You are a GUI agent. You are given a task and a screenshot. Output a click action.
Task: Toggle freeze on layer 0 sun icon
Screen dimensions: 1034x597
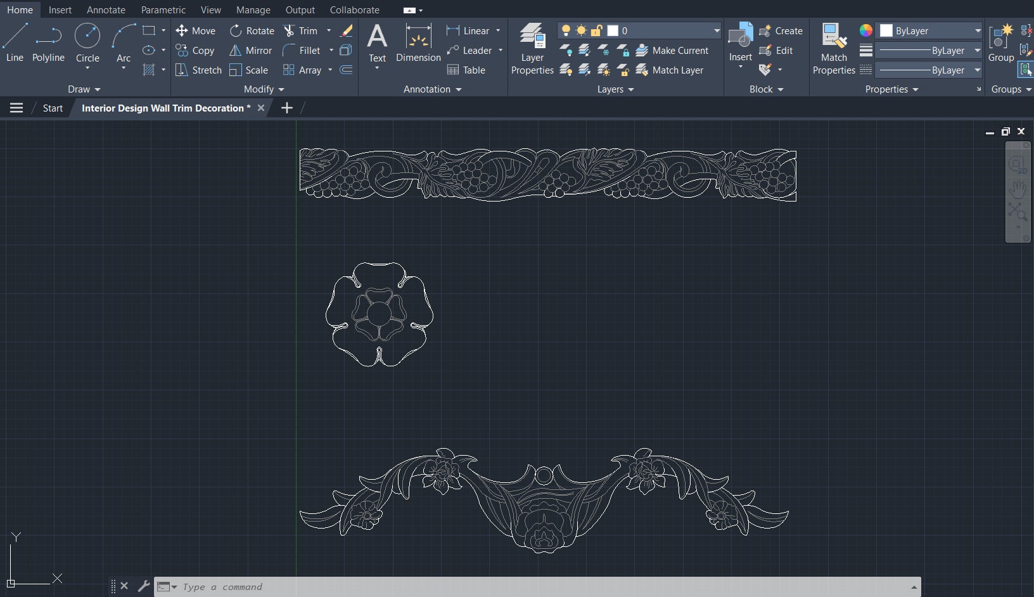click(581, 30)
